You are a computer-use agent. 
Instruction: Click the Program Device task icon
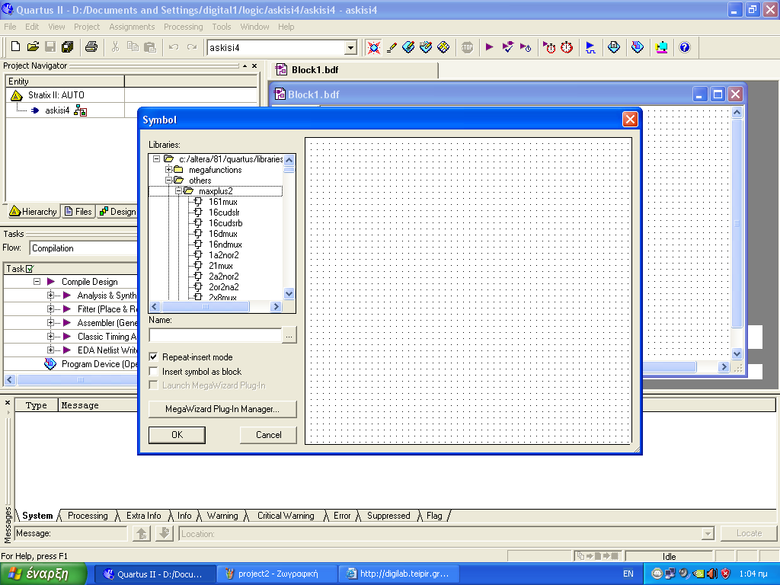pyautogui.click(x=50, y=363)
